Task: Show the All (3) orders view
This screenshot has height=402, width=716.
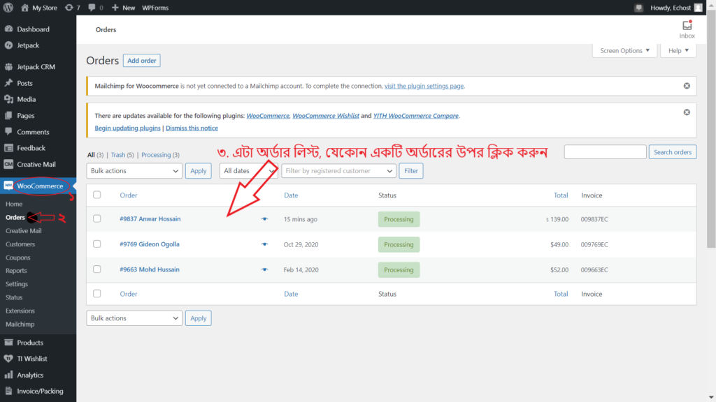Action: tap(95, 155)
